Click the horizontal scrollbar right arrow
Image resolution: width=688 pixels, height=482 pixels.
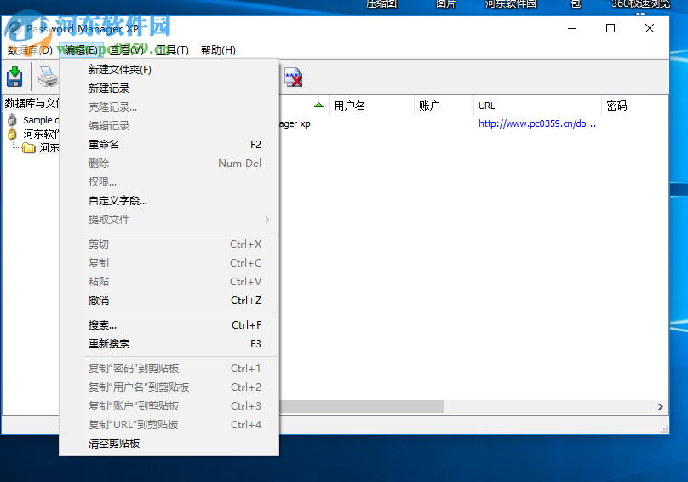tap(661, 407)
